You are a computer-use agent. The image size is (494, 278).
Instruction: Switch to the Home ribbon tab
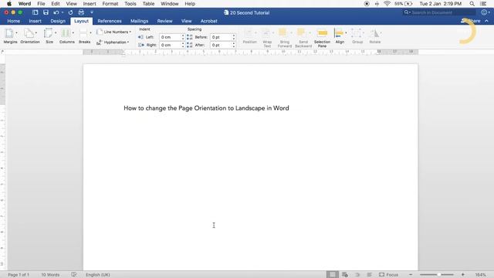point(14,21)
